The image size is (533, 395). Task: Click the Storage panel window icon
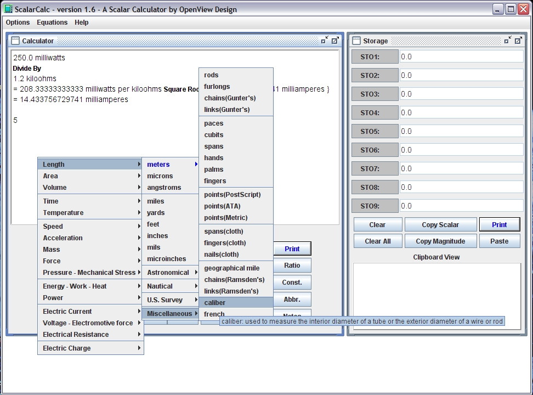tap(356, 41)
